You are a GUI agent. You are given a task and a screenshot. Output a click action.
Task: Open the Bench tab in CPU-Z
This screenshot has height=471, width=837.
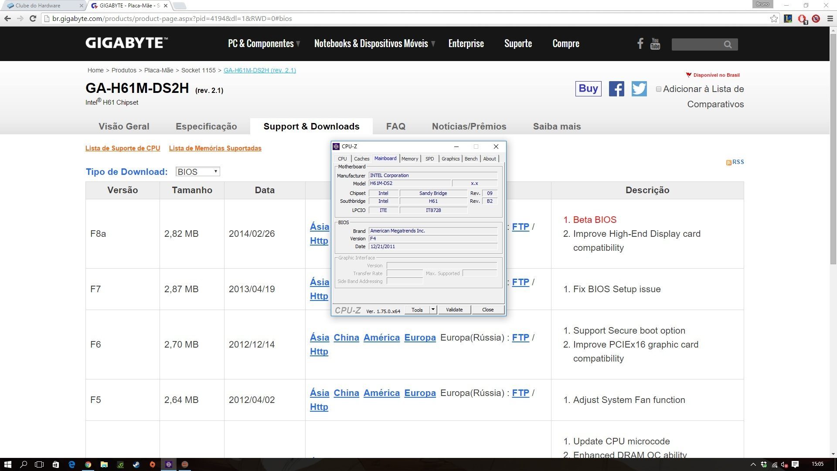[x=471, y=159]
